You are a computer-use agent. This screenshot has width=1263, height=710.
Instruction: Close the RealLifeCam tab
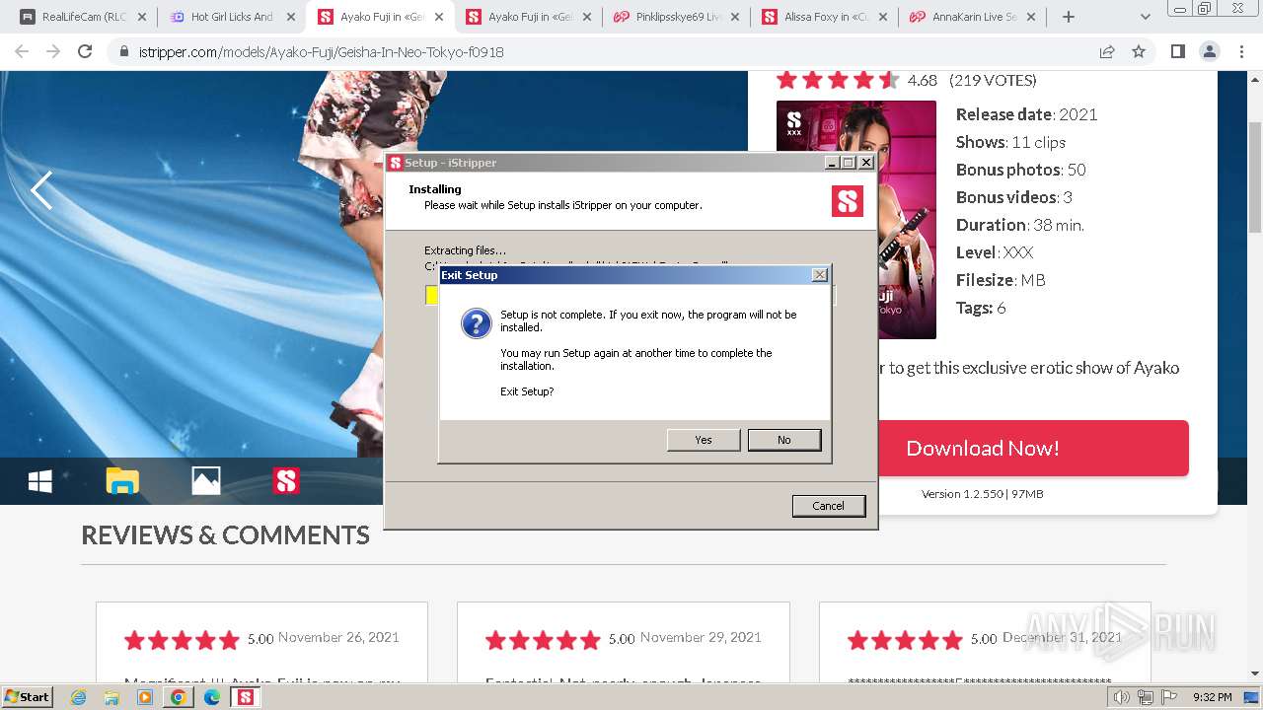142,17
